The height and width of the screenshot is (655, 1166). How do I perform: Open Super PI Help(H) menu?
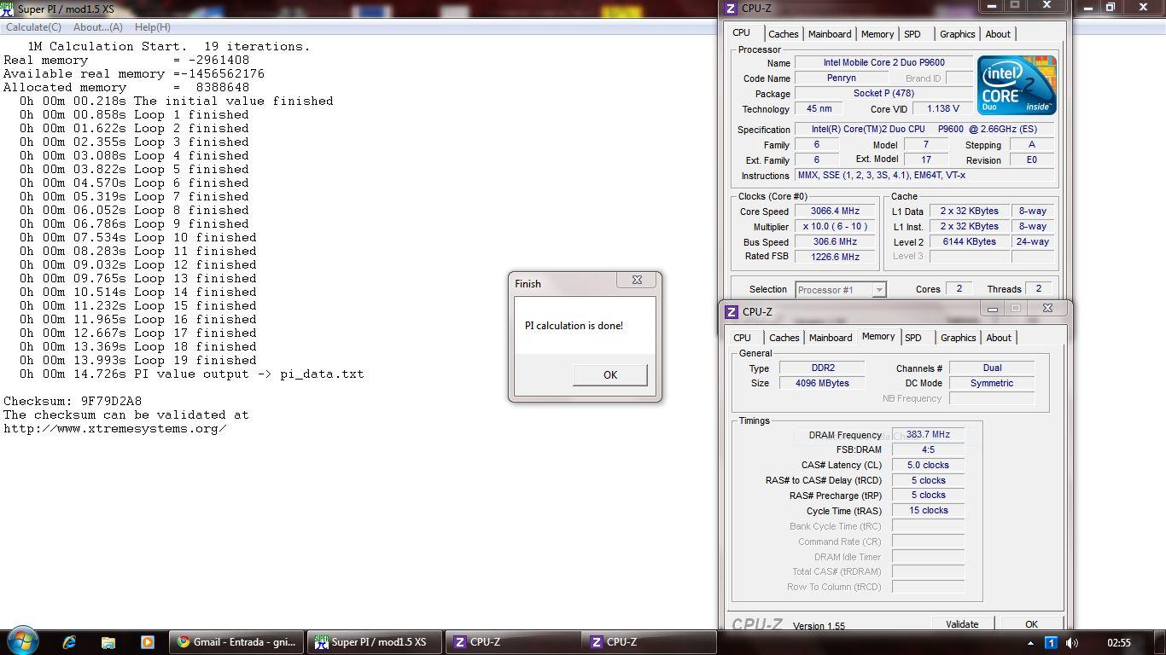[152, 26]
